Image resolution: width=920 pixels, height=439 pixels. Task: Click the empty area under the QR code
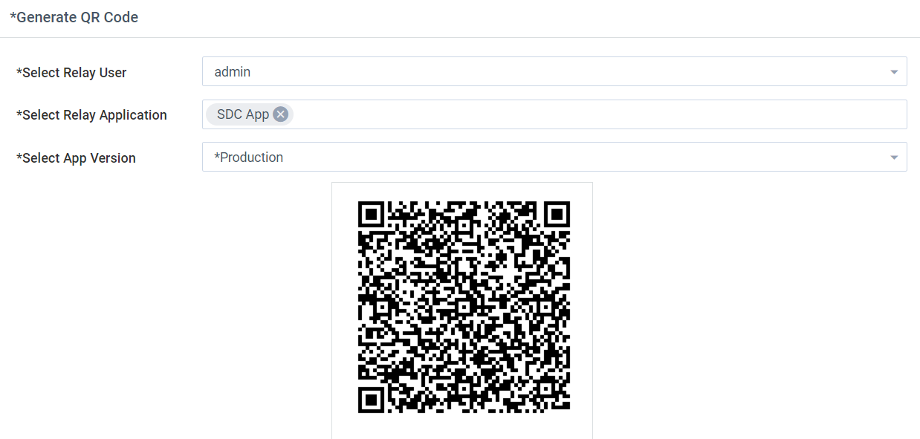pos(462,426)
